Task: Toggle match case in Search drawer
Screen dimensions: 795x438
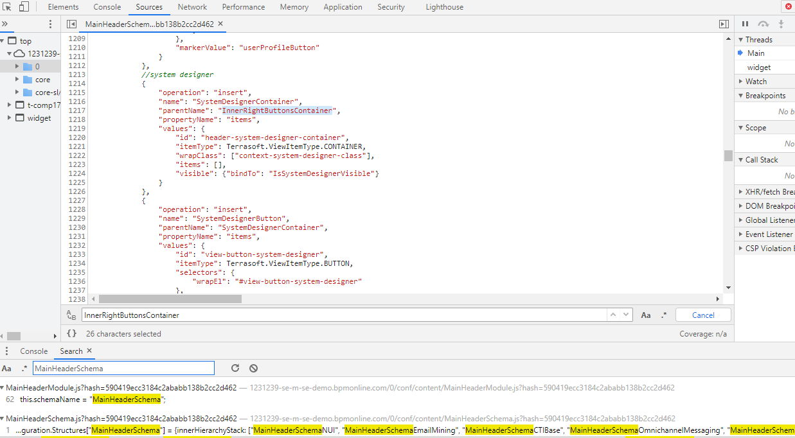Action: click(6, 369)
